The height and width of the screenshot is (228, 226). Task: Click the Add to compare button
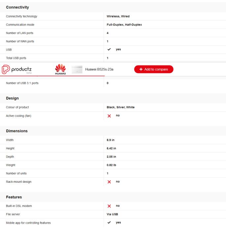click(x=154, y=69)
